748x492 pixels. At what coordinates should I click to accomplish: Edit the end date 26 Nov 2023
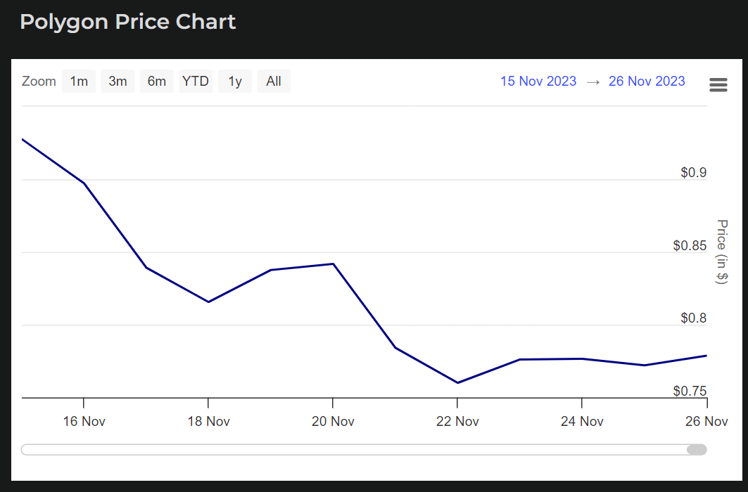[647, 82]
